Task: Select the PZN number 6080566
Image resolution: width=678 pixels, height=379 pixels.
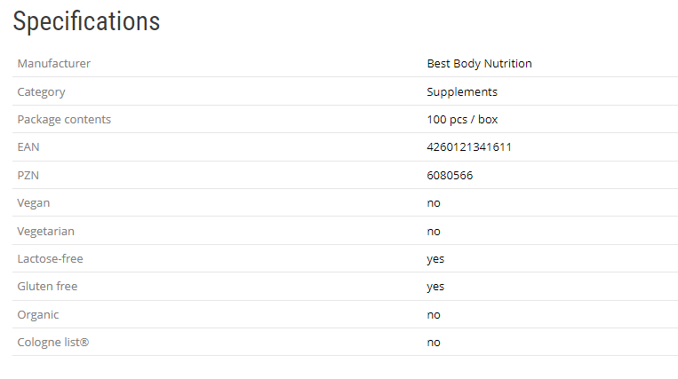Action: click(x=450, y=176)
